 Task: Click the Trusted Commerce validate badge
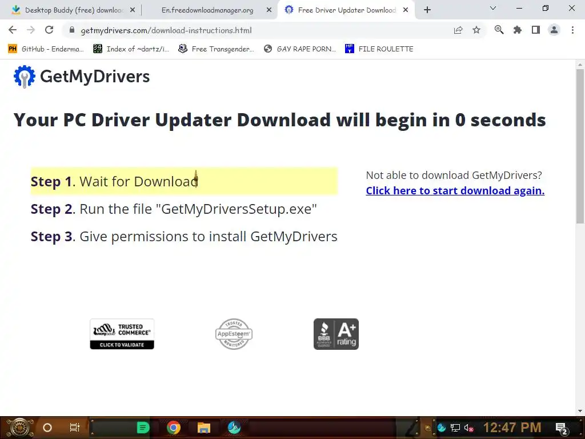pos(122,334)
